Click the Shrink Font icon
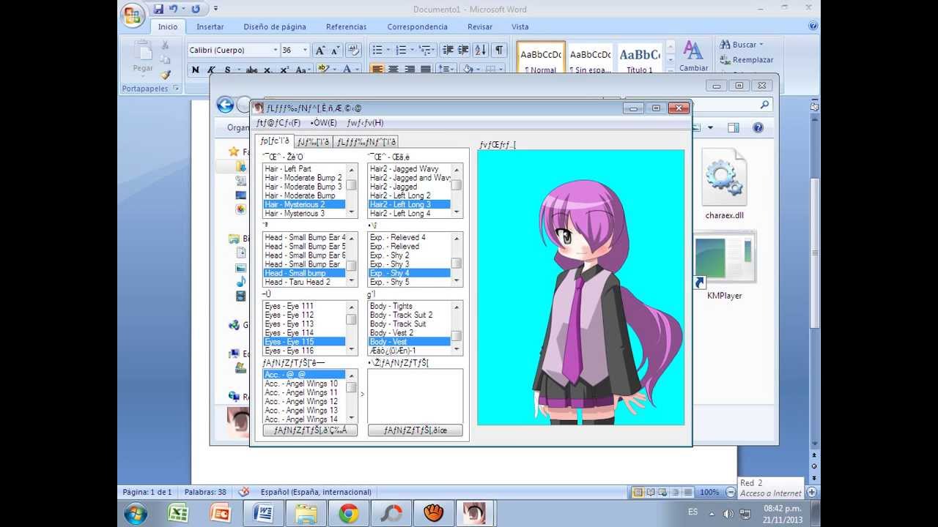 [336, 51]
